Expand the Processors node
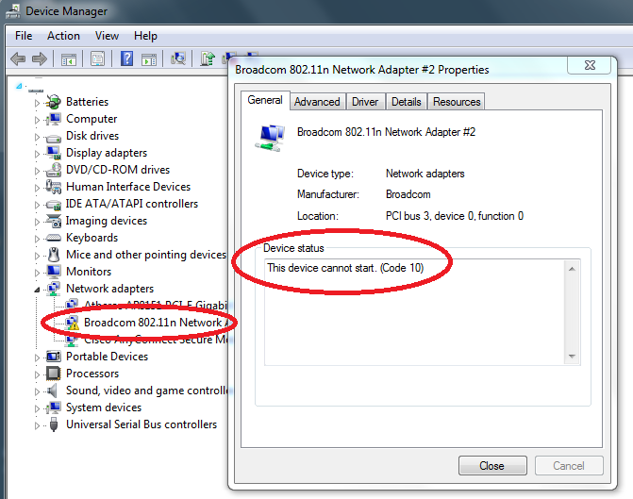Screen dimensions: 633x499 tap(37, 374)
